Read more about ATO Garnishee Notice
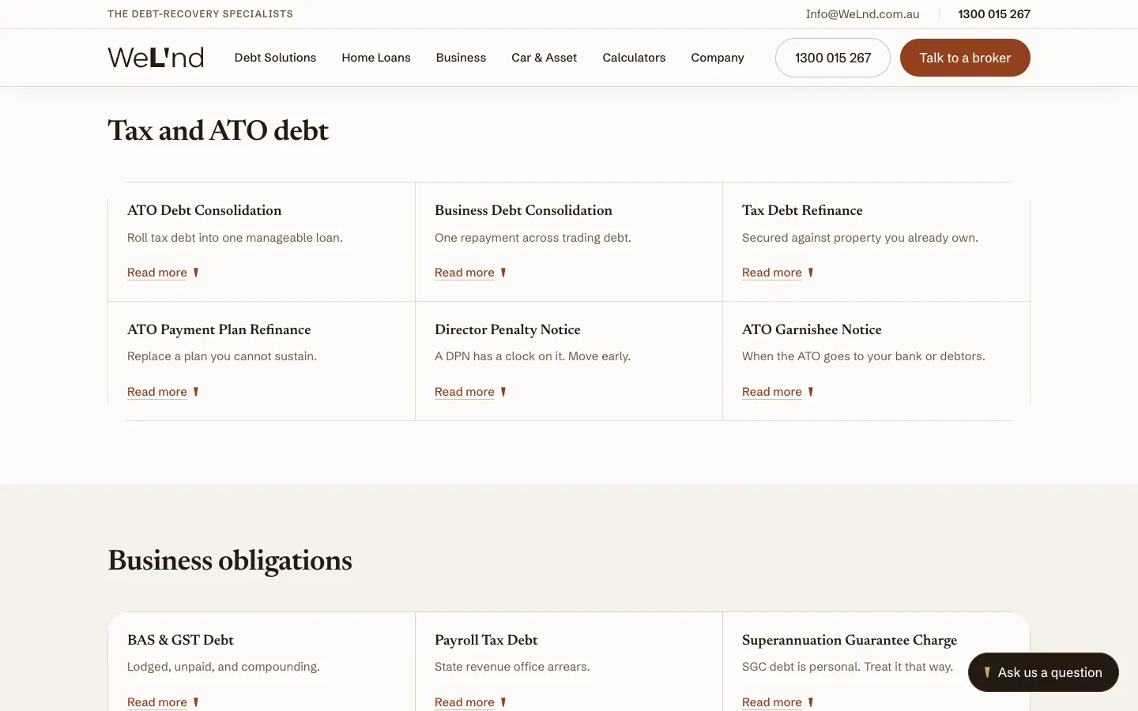This screenshot has height=711, width=1138. (778, 392)
